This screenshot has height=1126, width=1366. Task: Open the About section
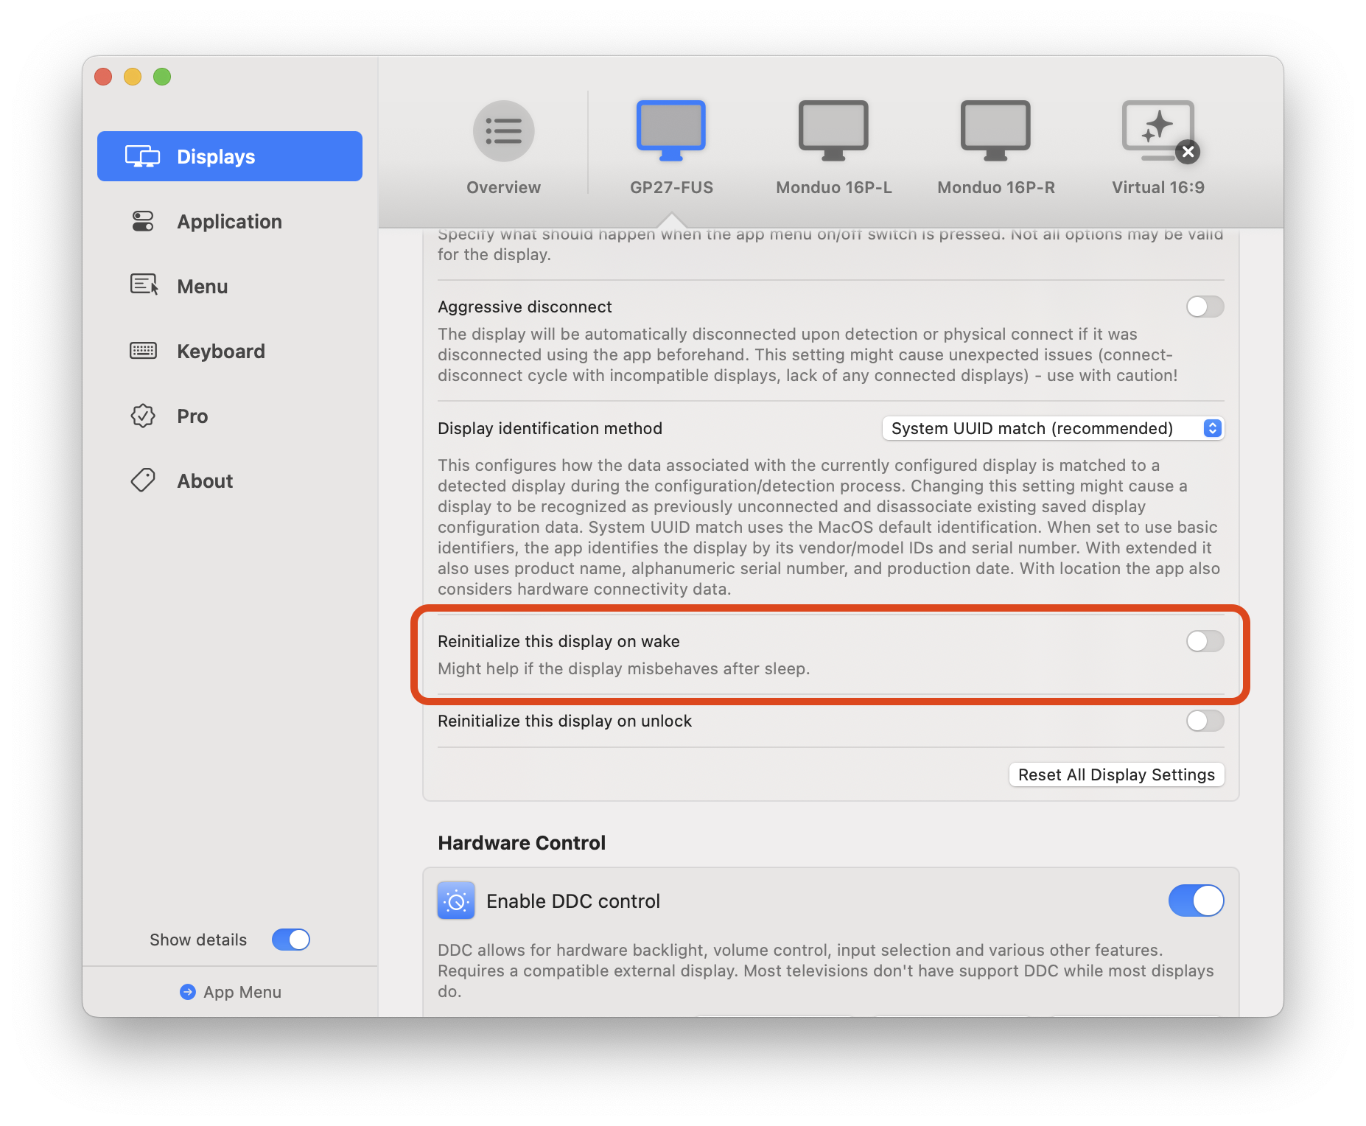click(205, 481)
